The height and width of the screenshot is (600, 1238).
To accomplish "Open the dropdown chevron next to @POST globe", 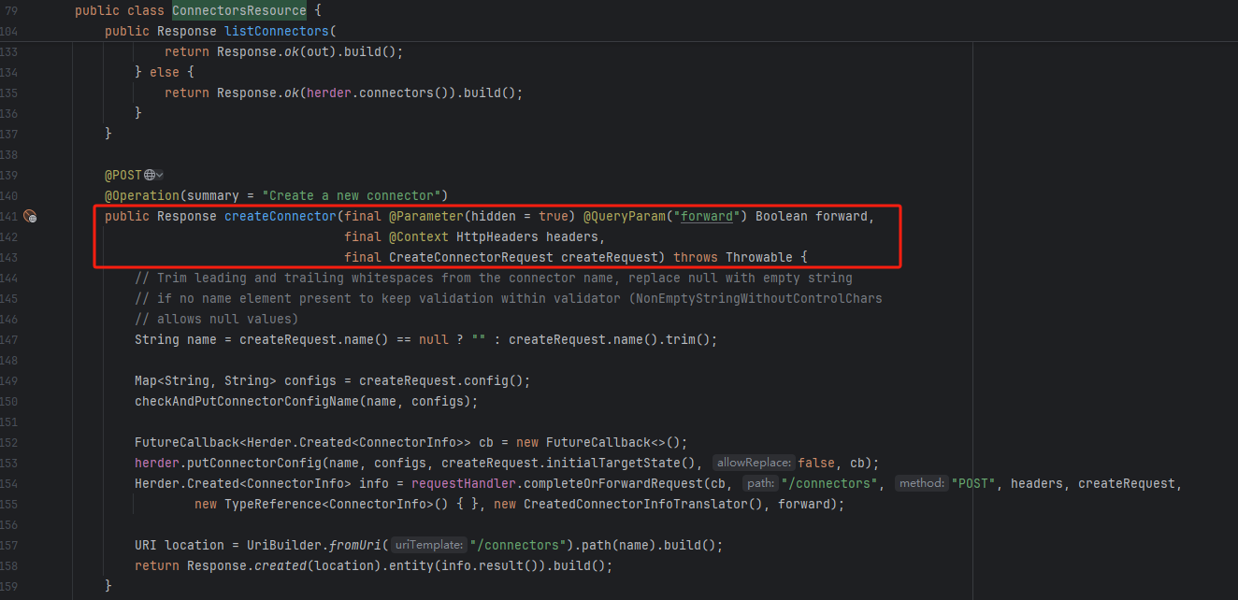I will (160, 176).
